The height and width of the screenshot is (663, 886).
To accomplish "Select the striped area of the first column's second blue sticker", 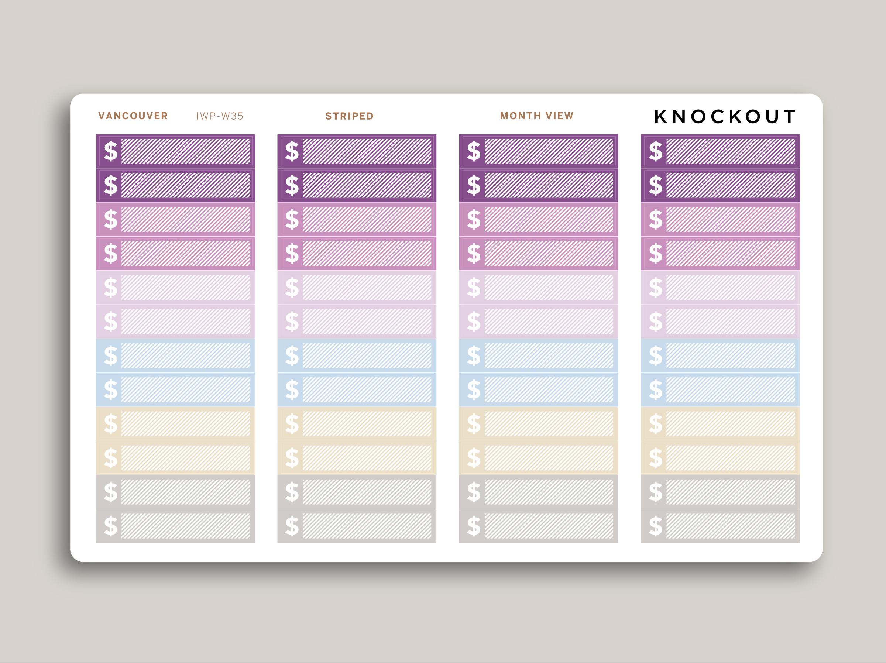I will click(186, 390).
